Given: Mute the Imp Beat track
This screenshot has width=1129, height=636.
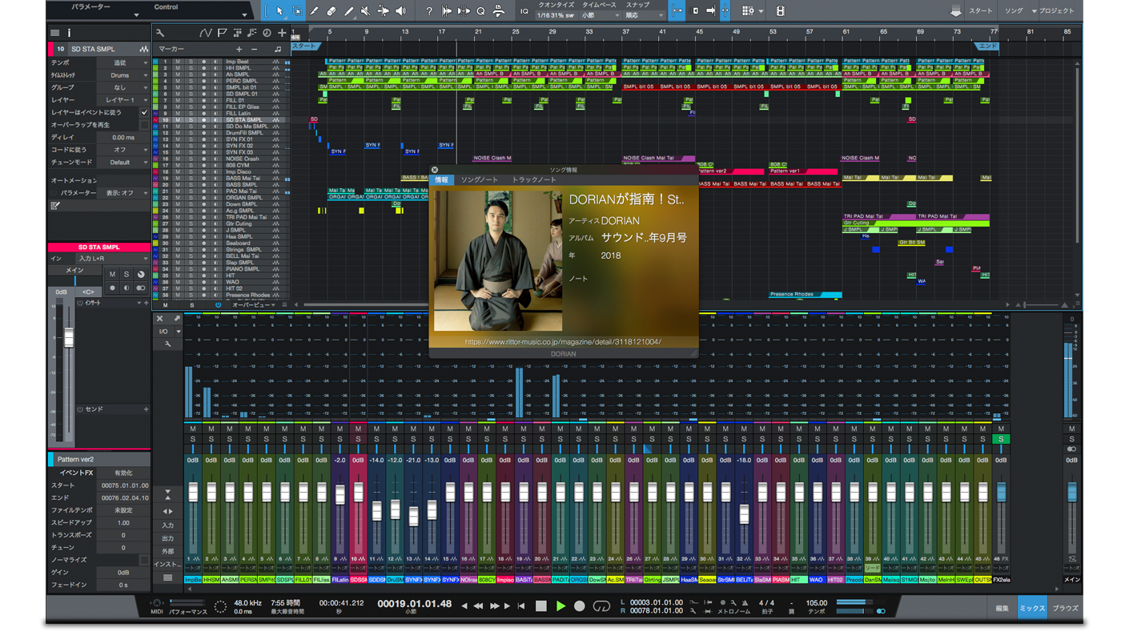Looking at the screenshot, I should tap(178, 62).
